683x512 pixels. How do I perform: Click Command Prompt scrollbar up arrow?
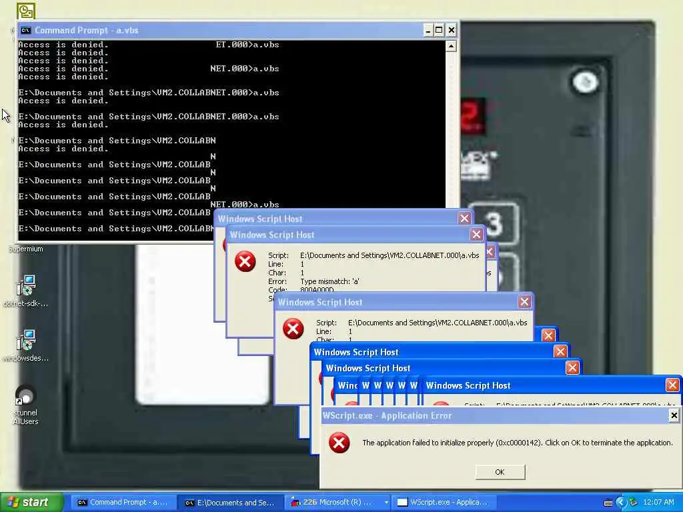452,46
